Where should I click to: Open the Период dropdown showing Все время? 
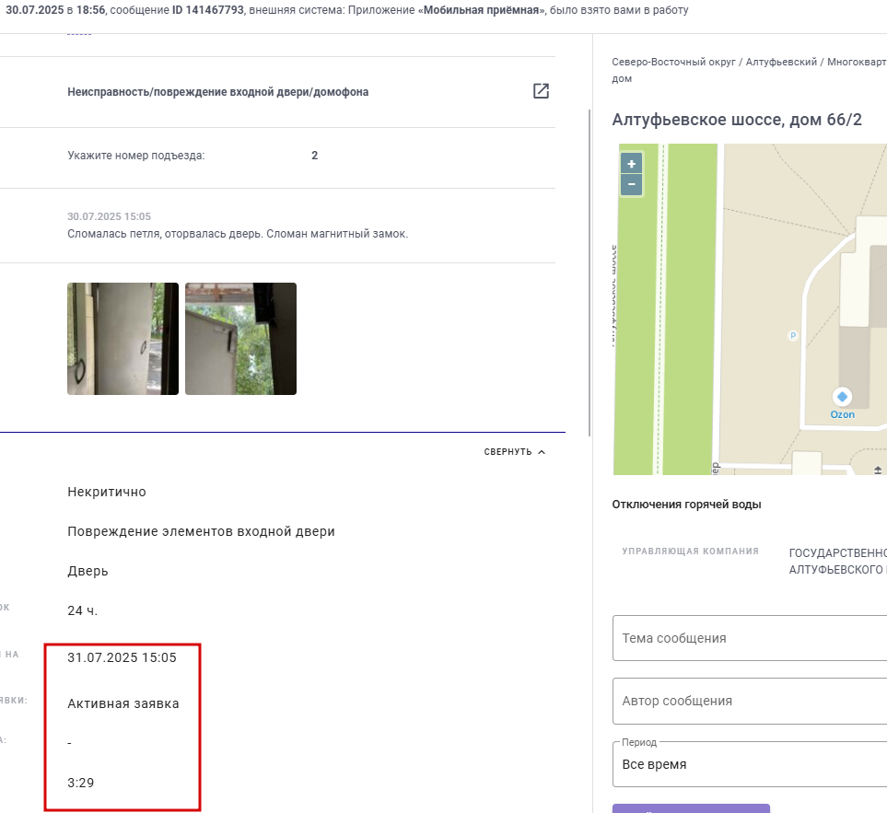[750, 764]
